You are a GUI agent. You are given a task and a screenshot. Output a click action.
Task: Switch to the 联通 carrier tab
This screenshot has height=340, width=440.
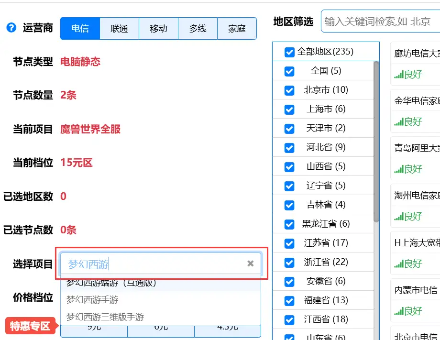point(119,29)
